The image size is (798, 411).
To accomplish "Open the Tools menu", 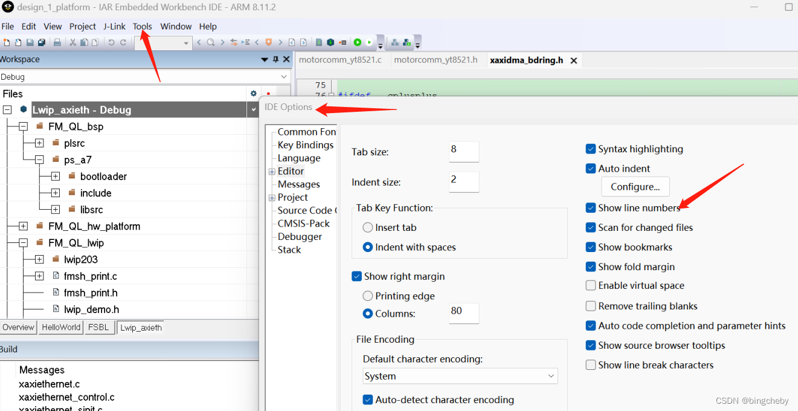I will pos(143,27).
